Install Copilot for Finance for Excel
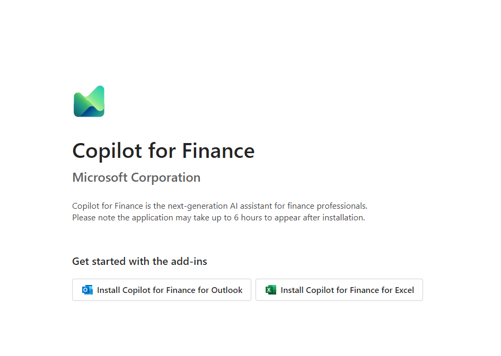 click(x=339, y=290)
